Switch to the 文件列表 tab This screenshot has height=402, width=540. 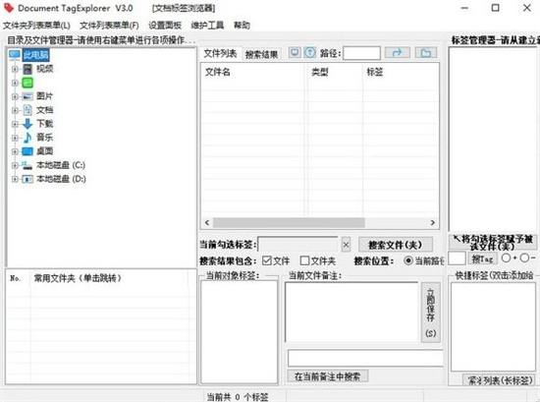220,53
